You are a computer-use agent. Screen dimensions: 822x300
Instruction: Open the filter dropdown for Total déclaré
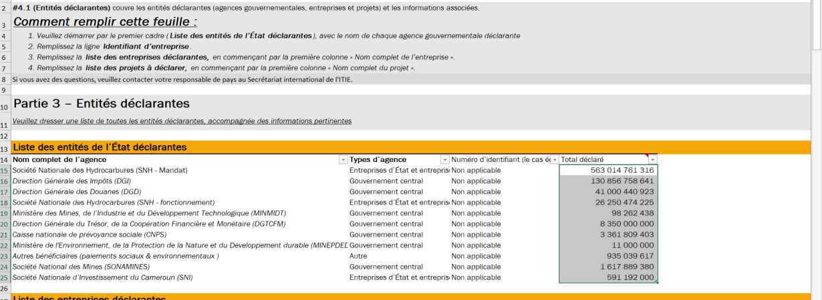(x=653, y=160)
